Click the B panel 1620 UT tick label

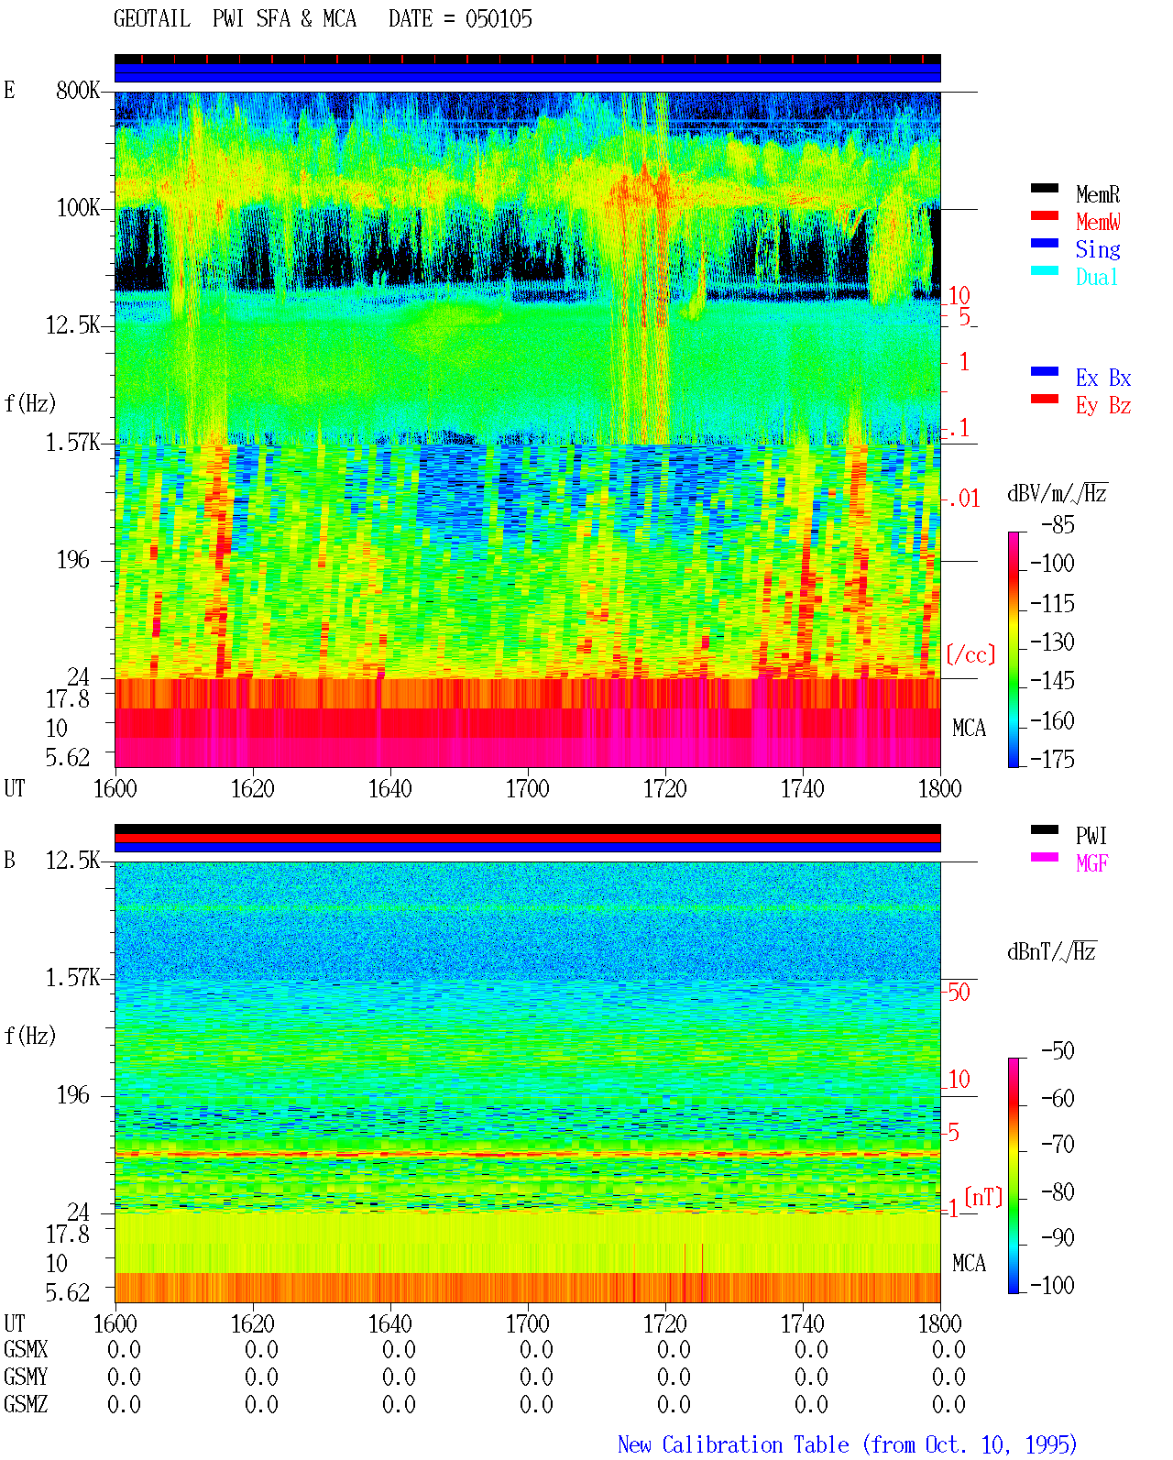click(253, 1324)
